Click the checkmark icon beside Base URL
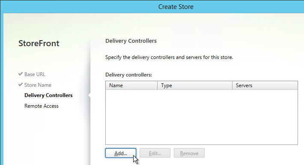 [21, 74]
